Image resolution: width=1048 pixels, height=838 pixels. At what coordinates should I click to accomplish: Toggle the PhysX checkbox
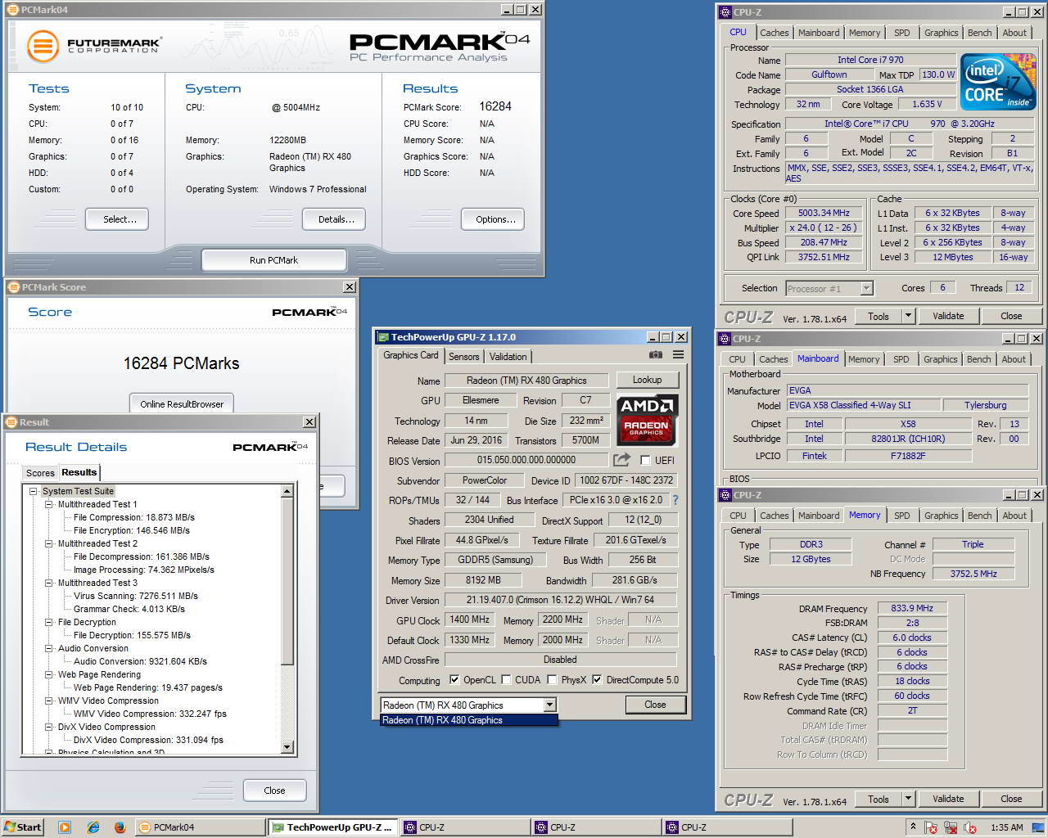(552, 680)
